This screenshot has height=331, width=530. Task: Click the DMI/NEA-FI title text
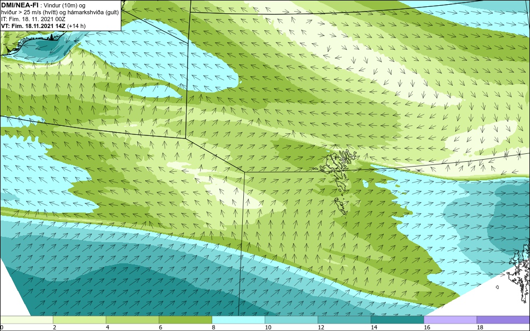(x=20, y=5)
